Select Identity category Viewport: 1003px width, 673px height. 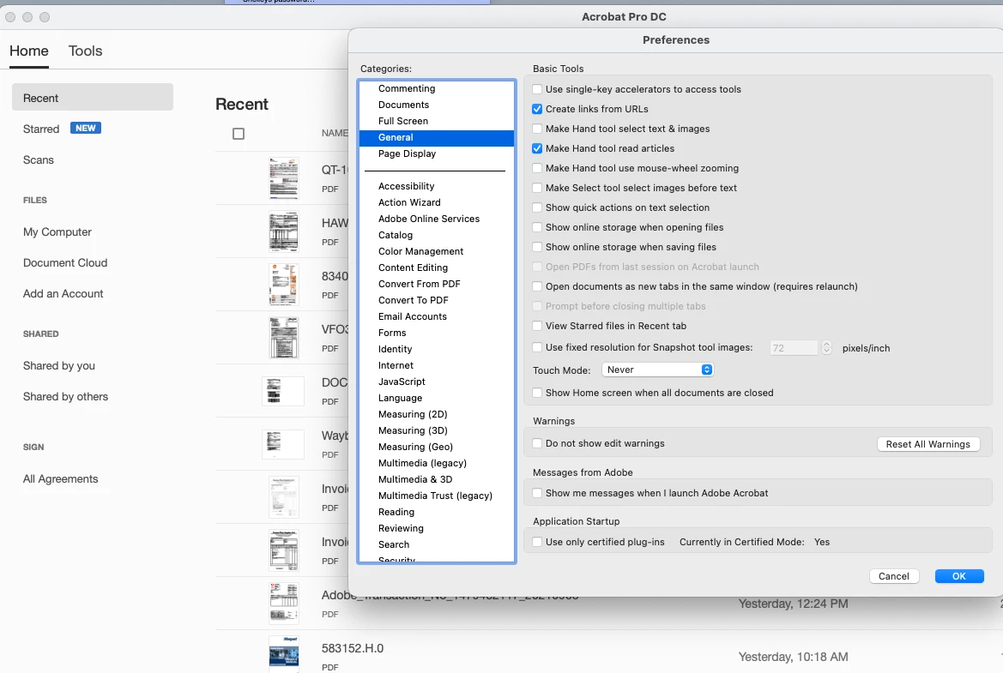point(437,349)
